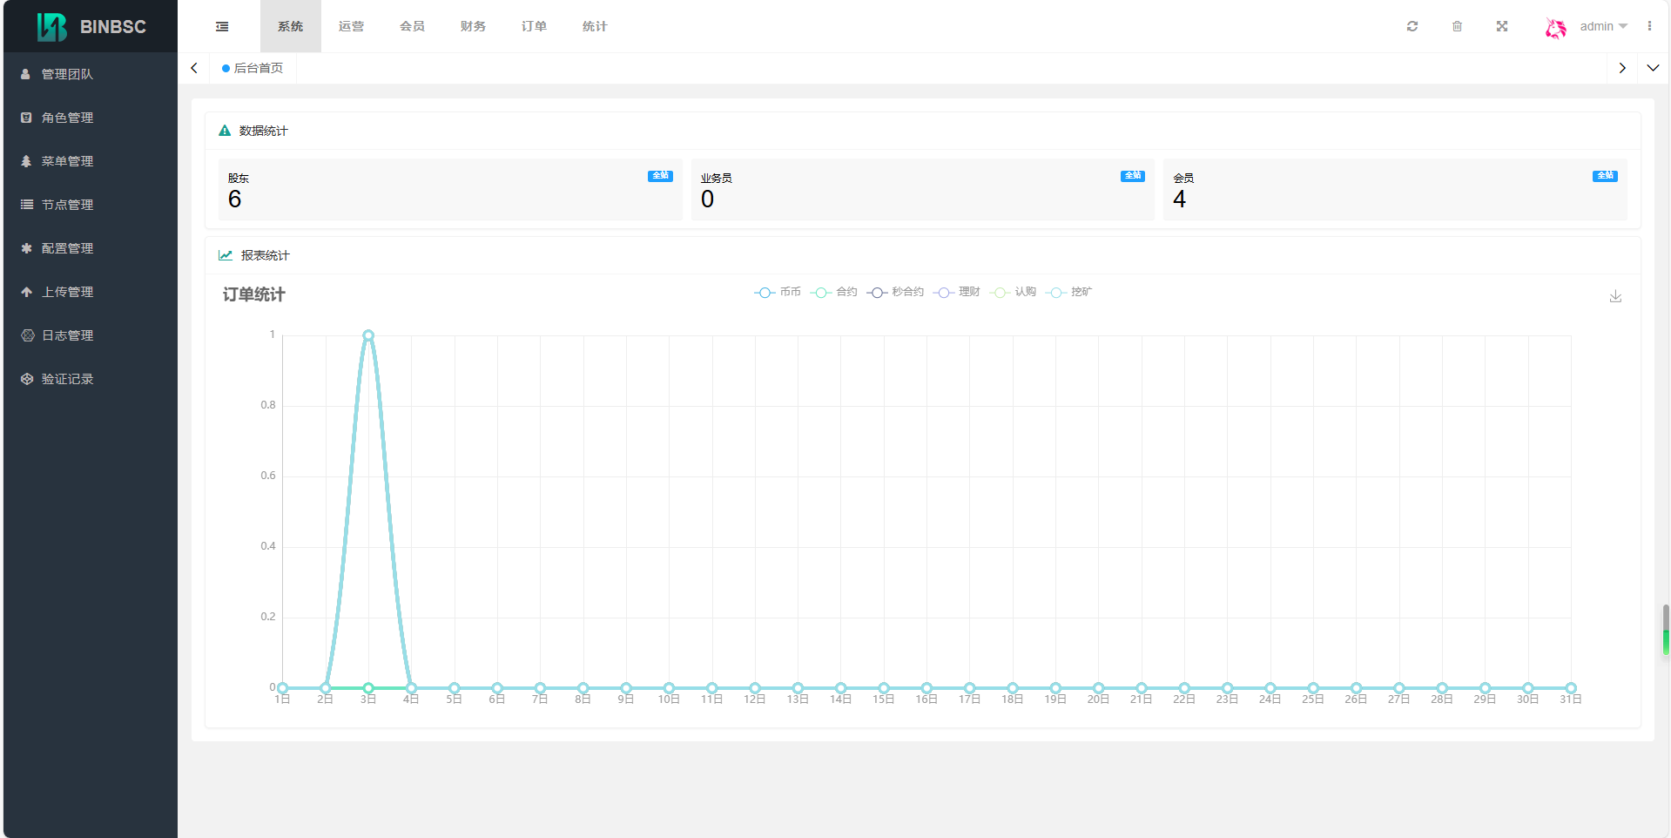Switch to the 财务 top menu
The image size is (1671, 838).
[473, 27]
